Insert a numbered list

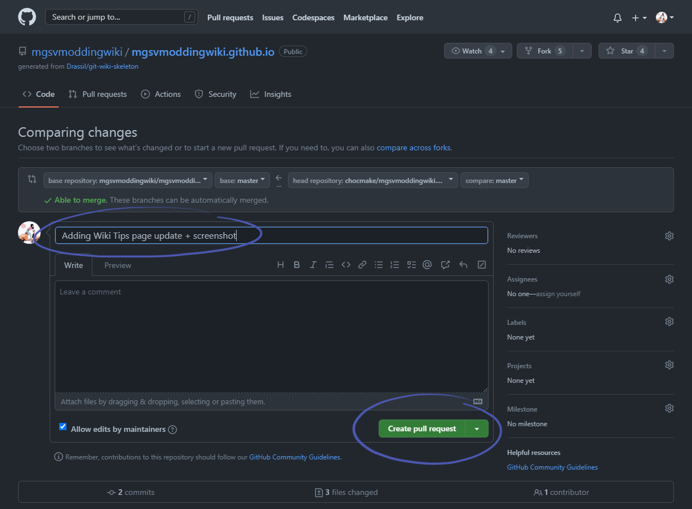click(395, 265)
